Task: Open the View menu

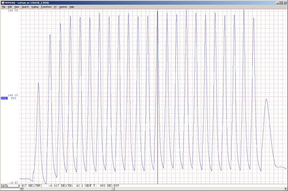Action: pos(17,7)
